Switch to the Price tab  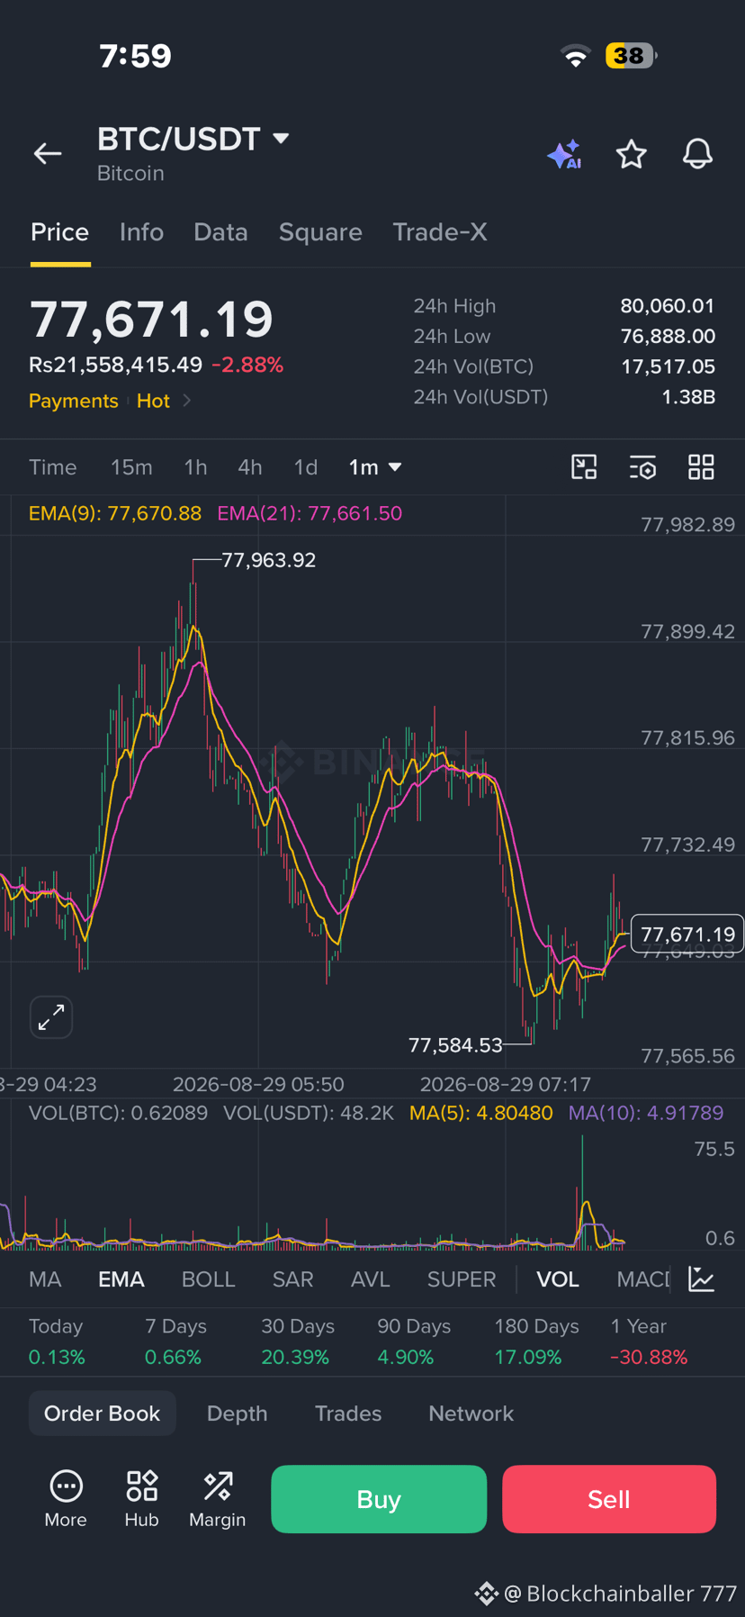59,232
